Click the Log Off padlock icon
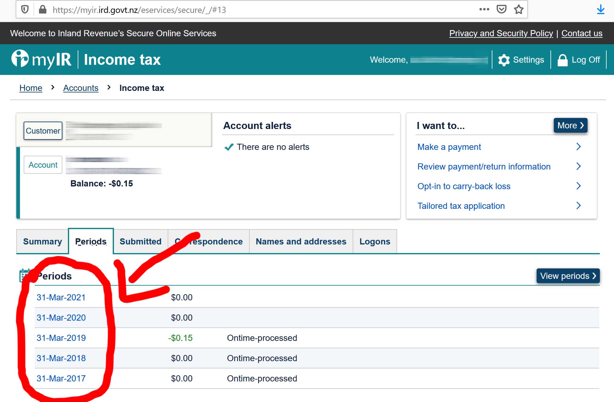Viewport: 614px width, 402px height. click(x=563, y=60)
